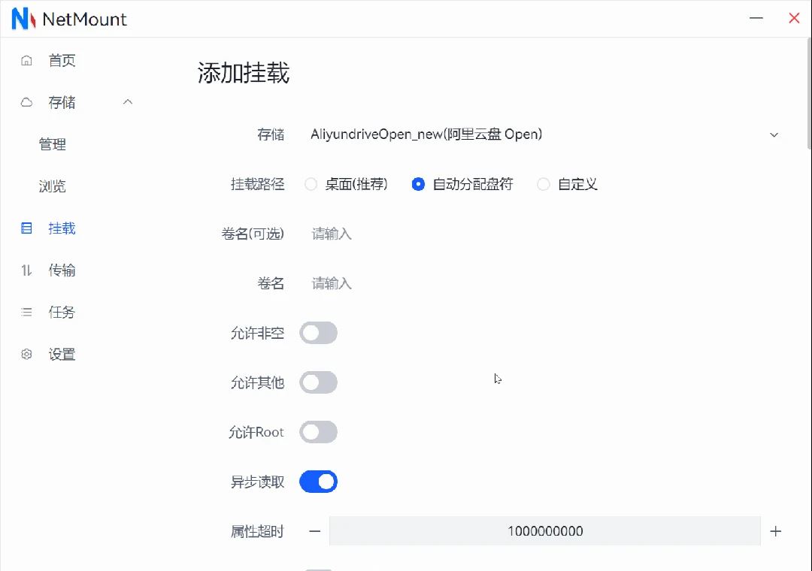This screenshot has height=571, width=812.
Task: Select the 自动分配盘符 radio button
Action: [x=418, y=184]
